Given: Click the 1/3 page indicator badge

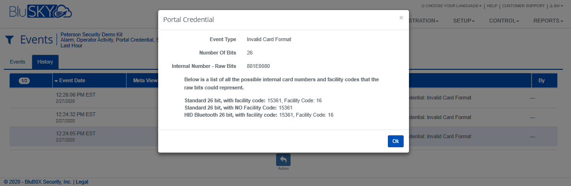Looking at the screenshot, I should click(25, 81).
